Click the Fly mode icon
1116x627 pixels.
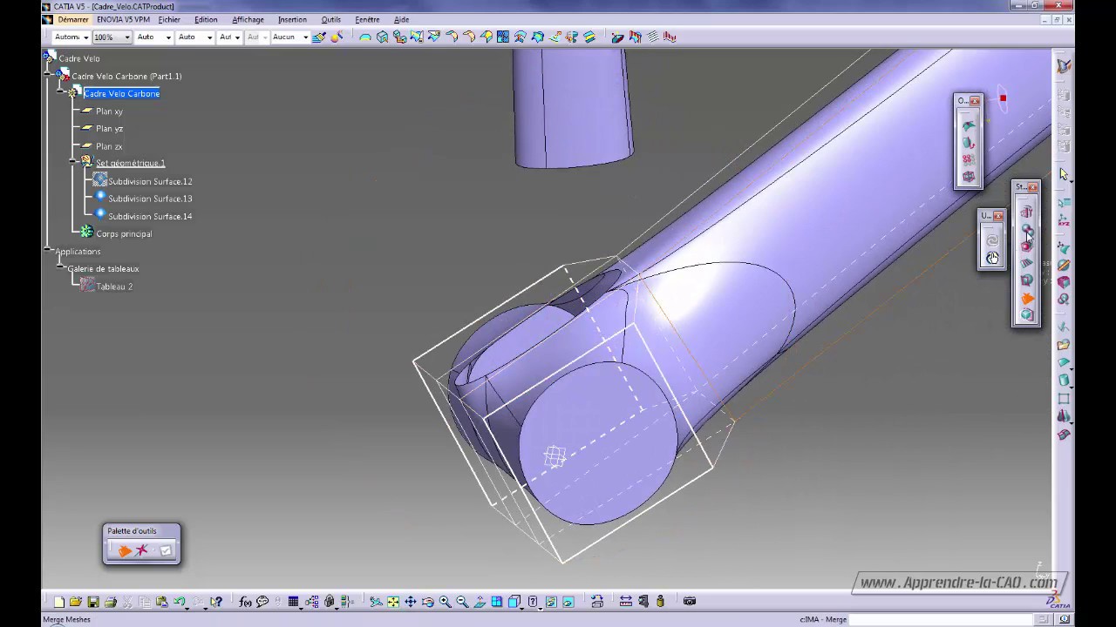[376, 602]
